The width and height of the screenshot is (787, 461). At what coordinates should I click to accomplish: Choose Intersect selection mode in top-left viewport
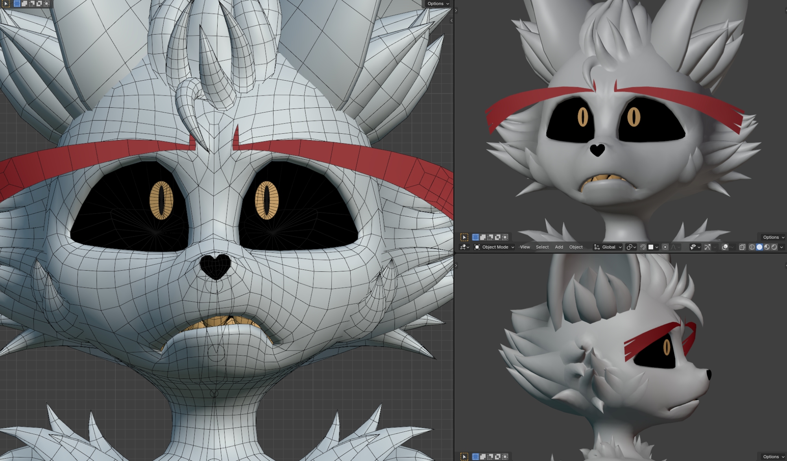coord(46,4)
